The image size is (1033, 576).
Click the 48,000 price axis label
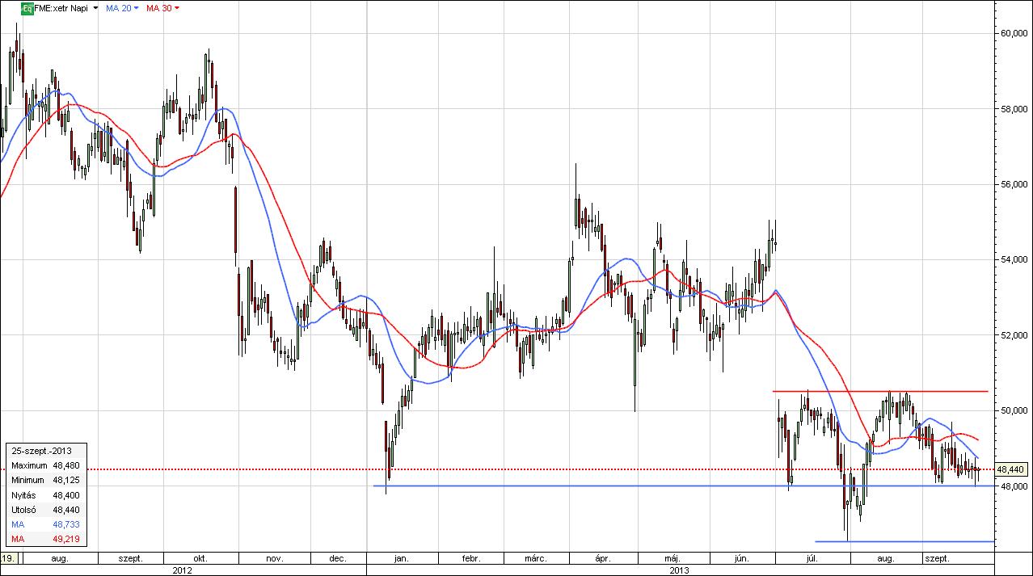coord(1014,486)
